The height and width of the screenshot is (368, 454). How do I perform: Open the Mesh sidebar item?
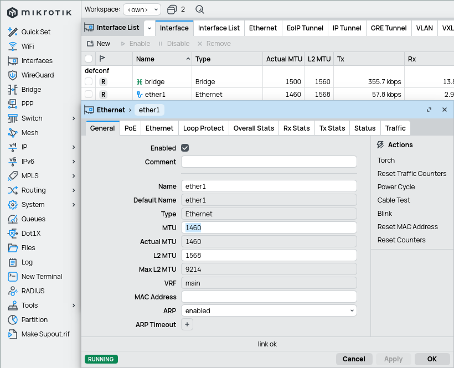pyautogui.click(x=30, y=133)
